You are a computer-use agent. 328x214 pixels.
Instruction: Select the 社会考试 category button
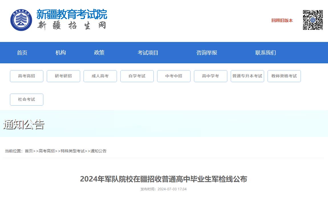(27, 99)
